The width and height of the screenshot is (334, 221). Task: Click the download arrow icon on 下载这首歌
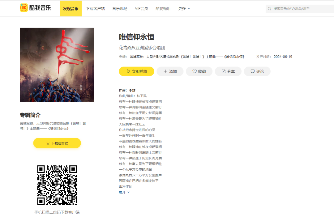pyautogui.click(x=48, y=143)
